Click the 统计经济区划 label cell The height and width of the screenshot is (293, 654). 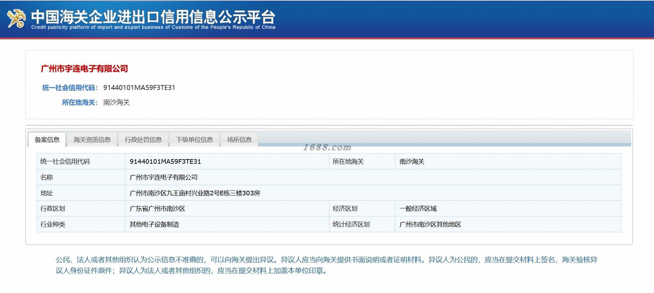(362, 224)
